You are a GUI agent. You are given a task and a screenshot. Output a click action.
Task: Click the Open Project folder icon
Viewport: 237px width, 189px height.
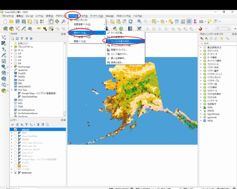[11, 21]
